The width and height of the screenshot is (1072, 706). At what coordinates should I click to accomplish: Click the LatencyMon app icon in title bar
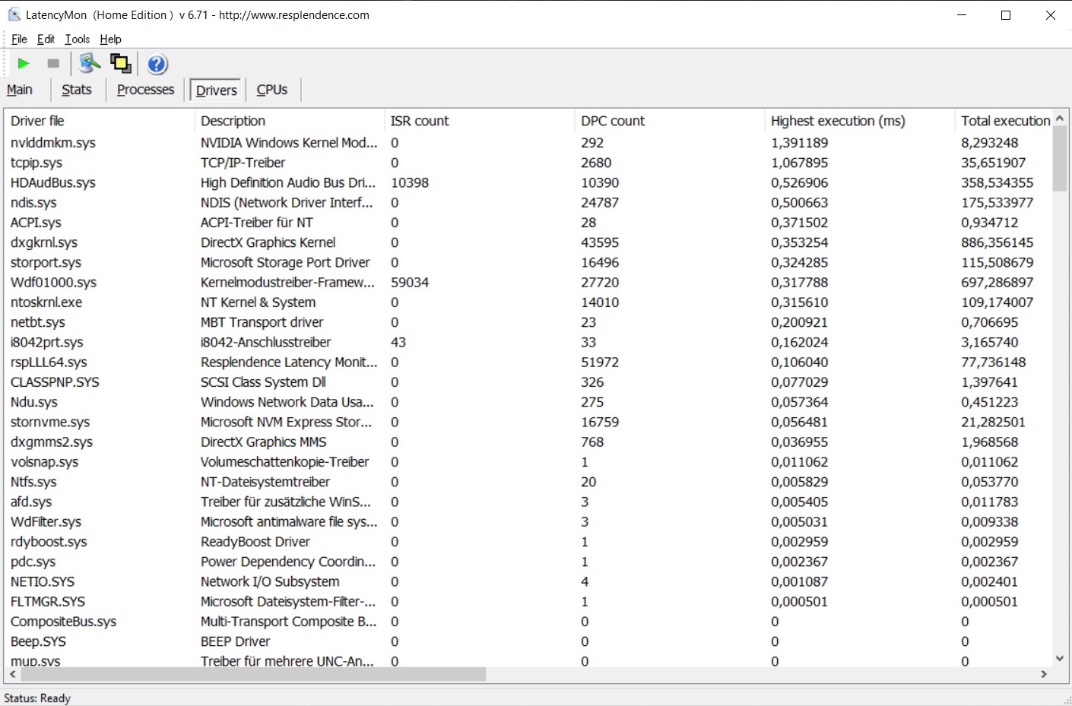[x=14, y=14]
